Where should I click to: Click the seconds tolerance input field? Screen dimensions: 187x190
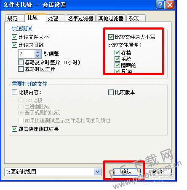[x=27, y=54]
